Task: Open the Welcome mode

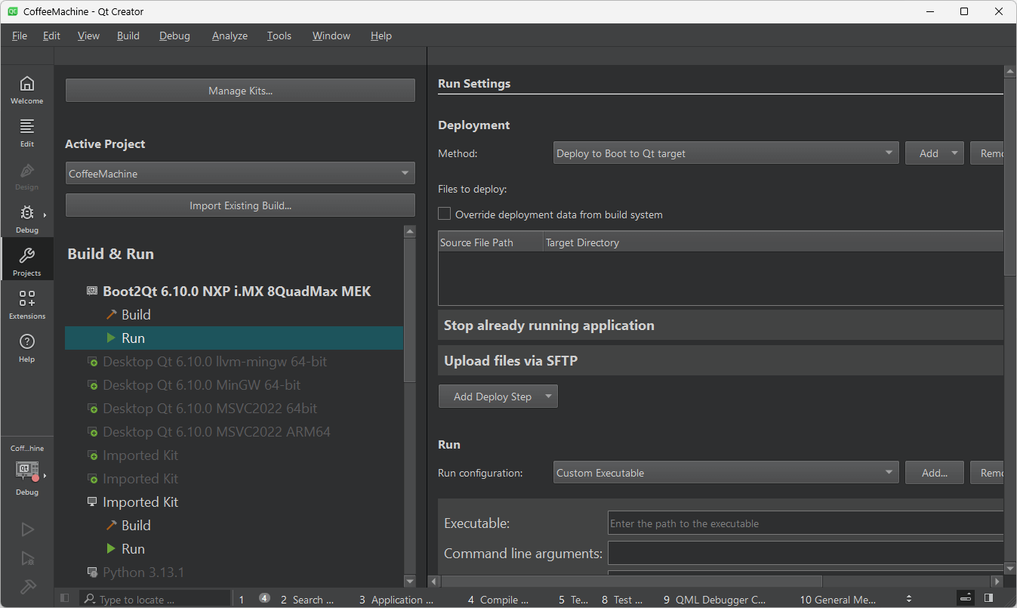Action: click(26, 89)
